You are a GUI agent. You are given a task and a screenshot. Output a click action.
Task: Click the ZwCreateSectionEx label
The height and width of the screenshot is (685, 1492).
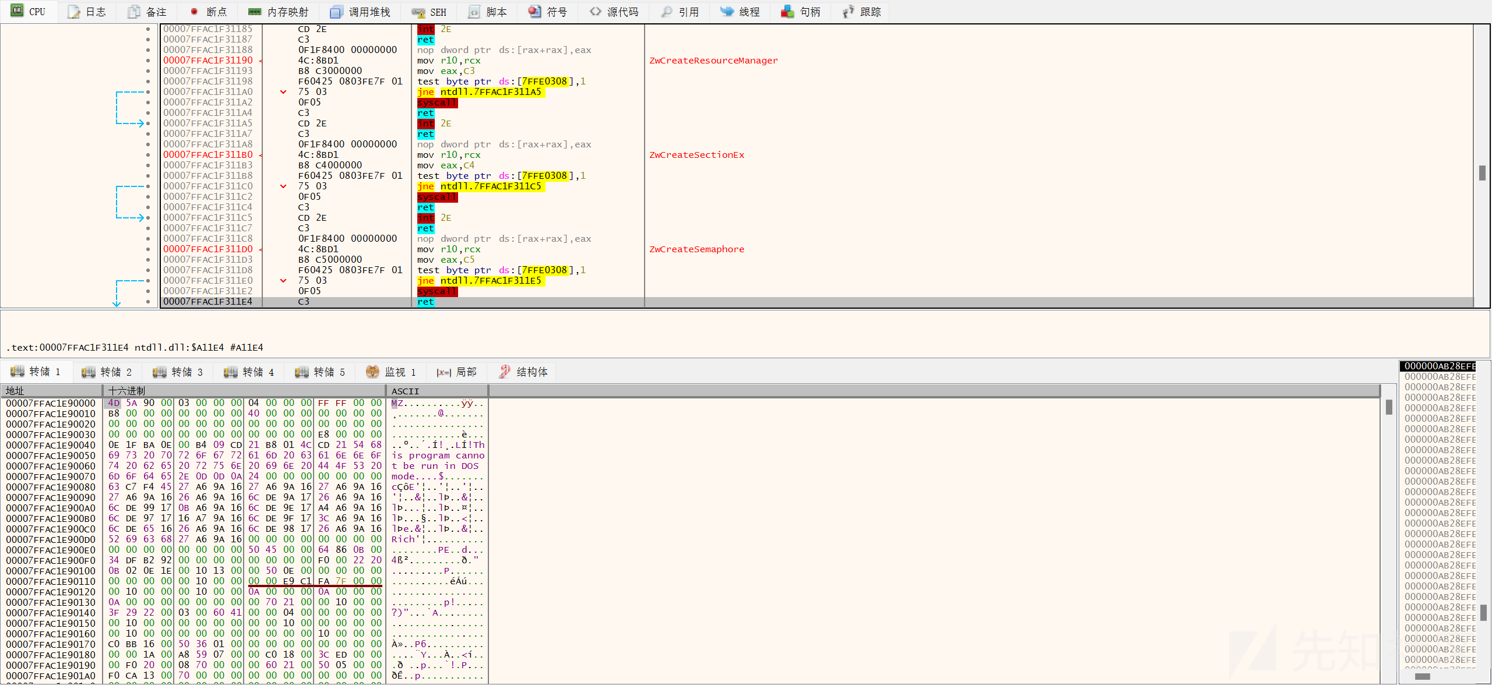coord(696,155)
